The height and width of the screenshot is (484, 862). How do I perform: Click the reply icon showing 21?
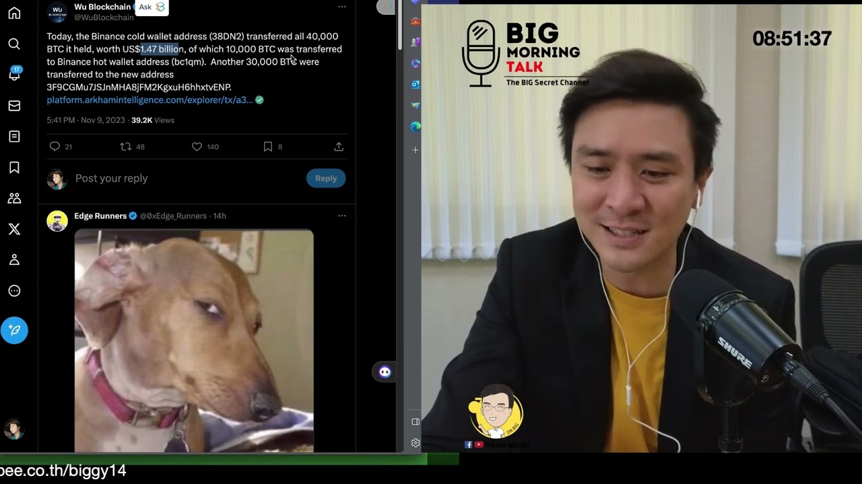pyautogui.click(x=61, y=147)
